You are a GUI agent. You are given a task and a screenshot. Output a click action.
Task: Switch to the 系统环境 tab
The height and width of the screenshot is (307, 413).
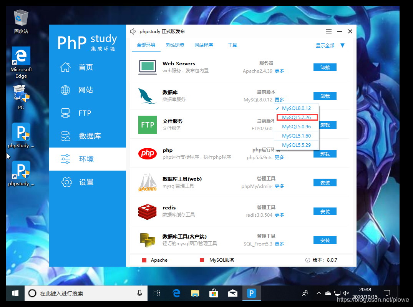click(x=175, y=45)
